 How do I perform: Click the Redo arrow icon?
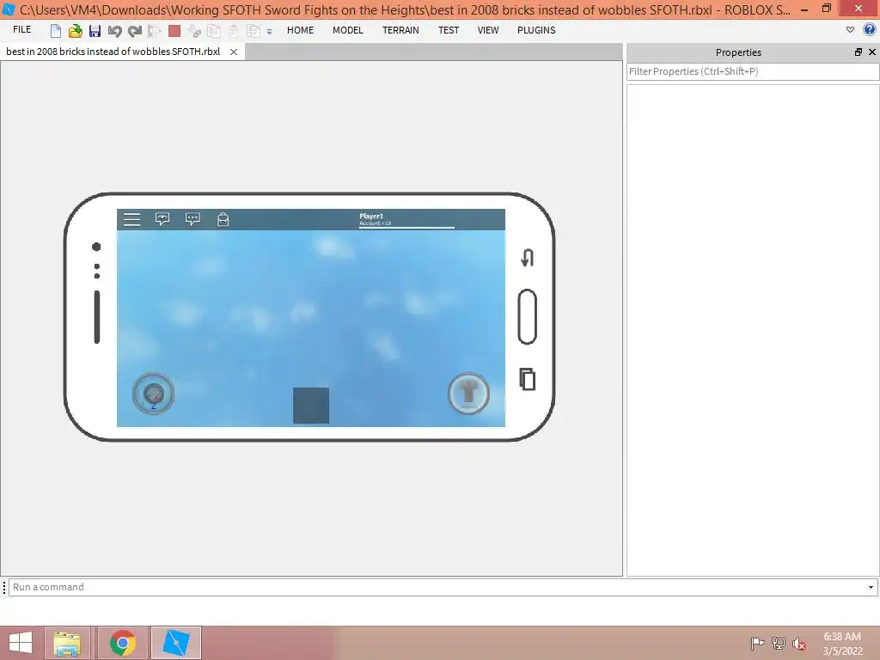pyautogui.click(x=135, y=31)
